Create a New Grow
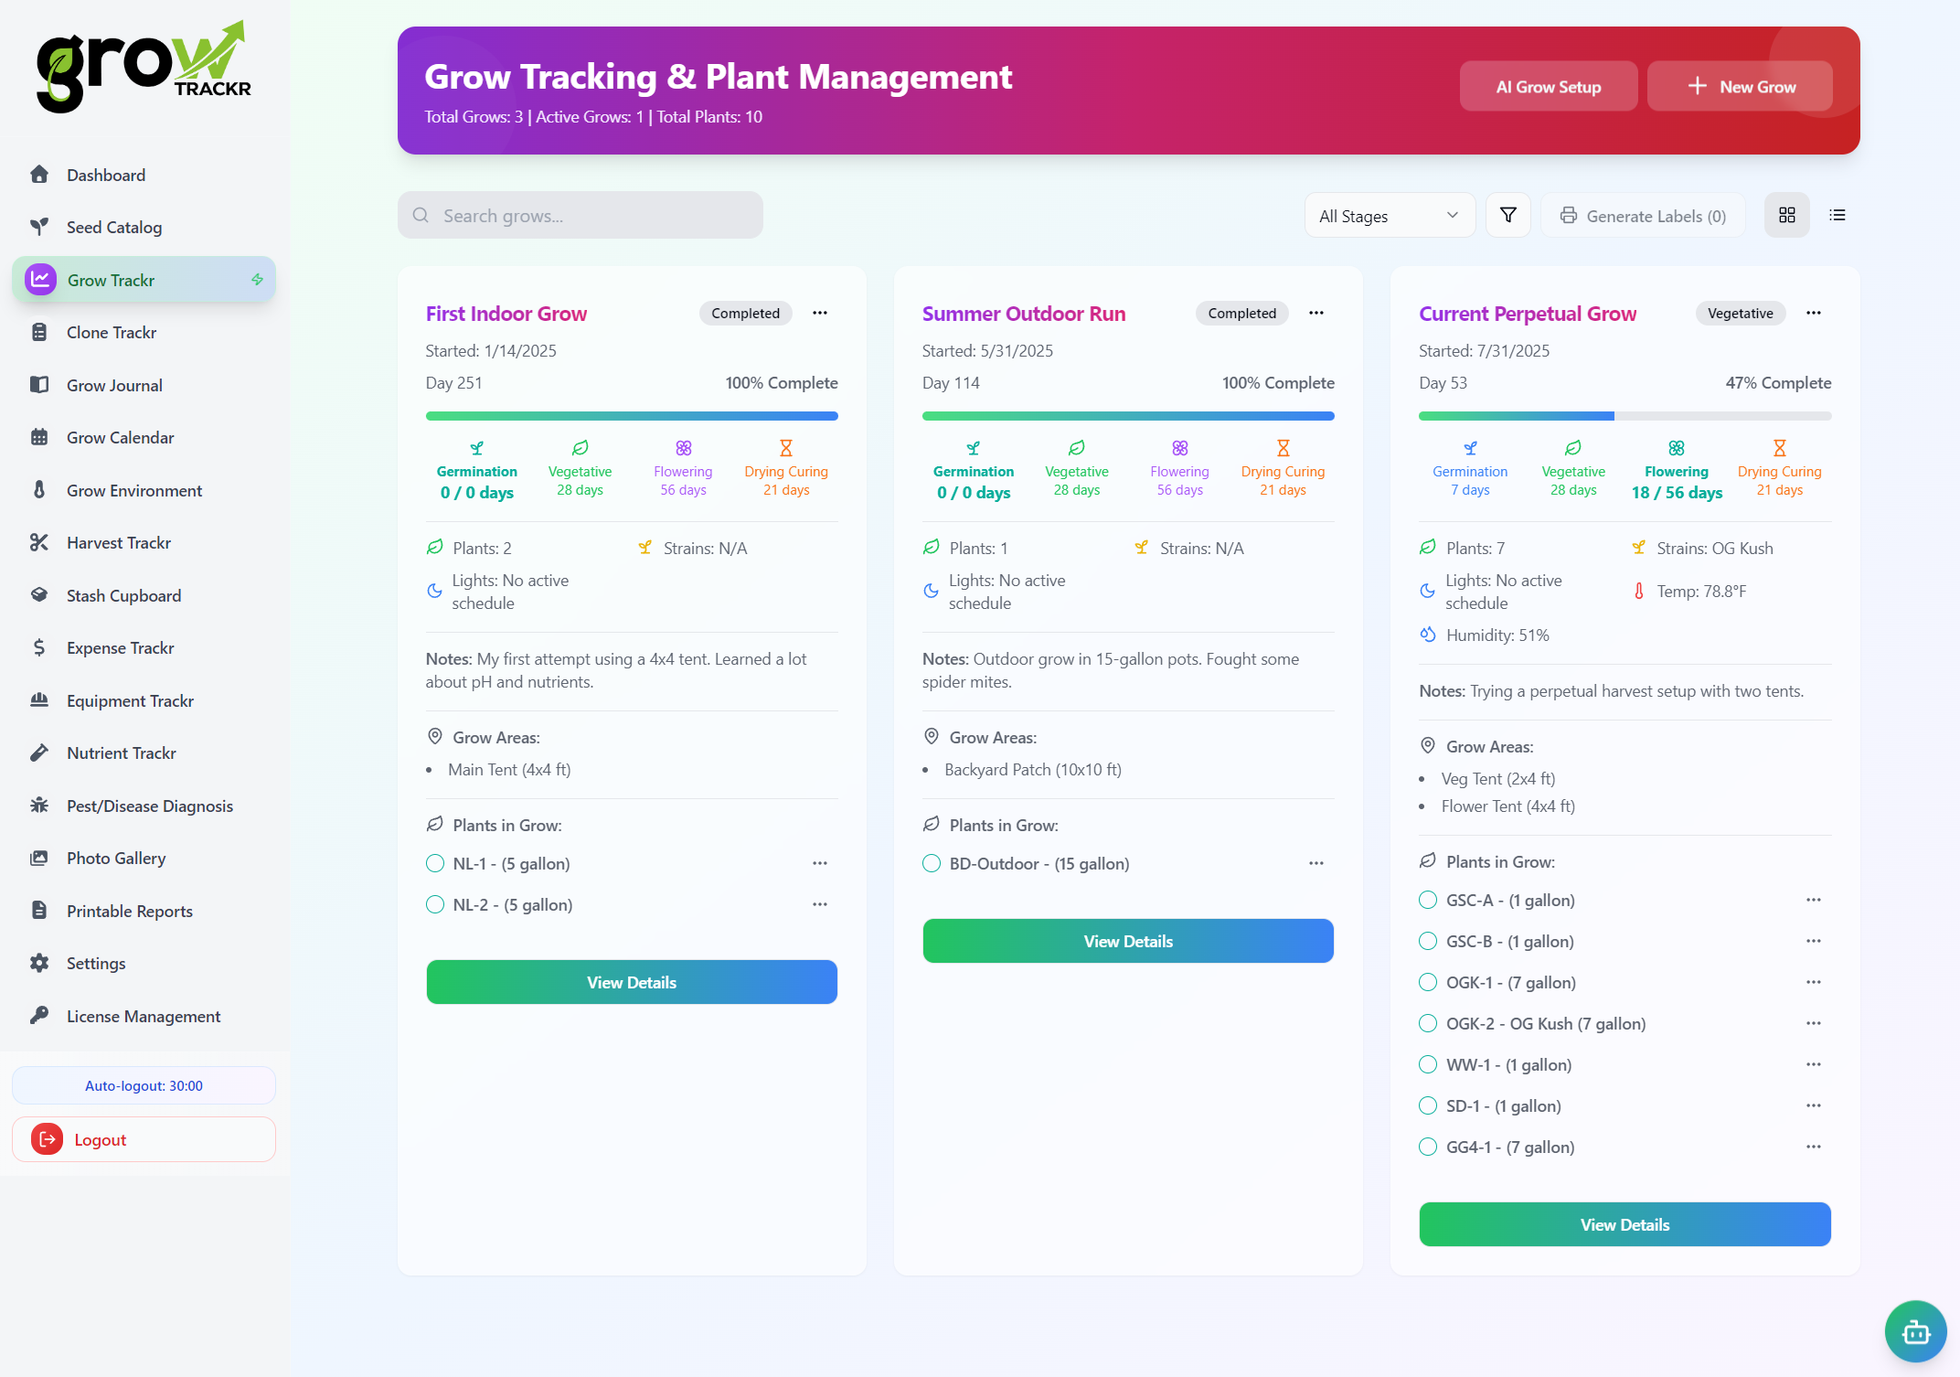 tap(1740, 87)
